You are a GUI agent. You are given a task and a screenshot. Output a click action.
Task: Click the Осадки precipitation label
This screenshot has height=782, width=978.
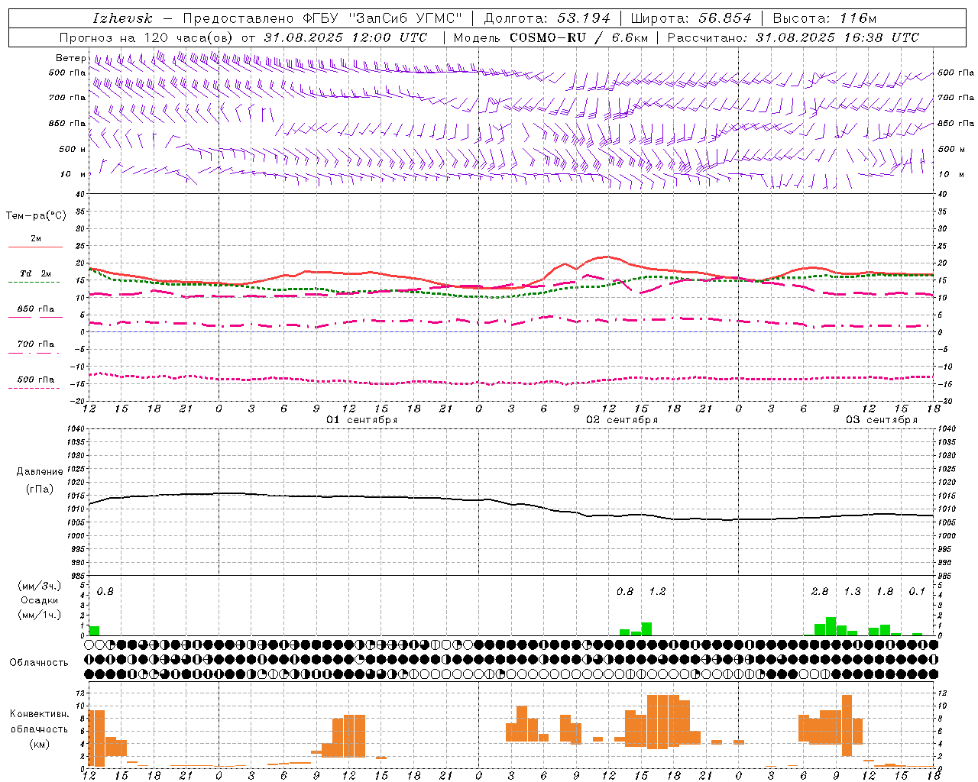(x=40, y=600)
